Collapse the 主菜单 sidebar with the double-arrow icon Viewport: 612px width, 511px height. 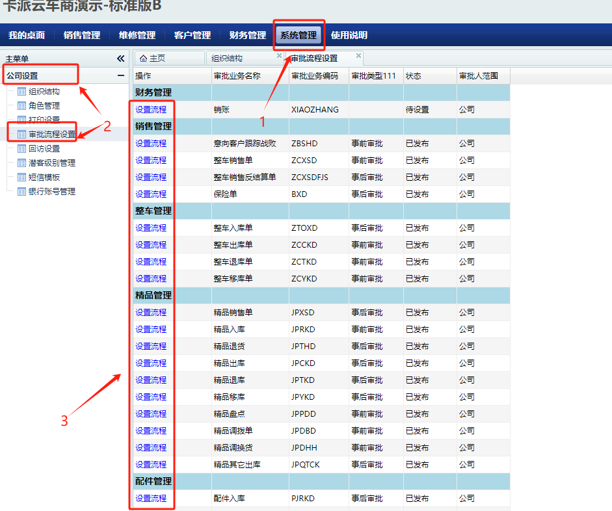tap(120, 59)
